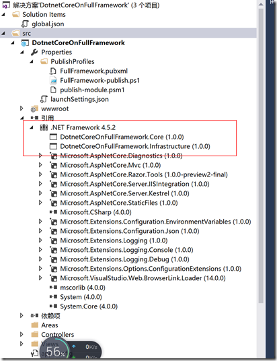
Task: Click the DotnetCoreOnFullFramework web project icon
Action: point(25,43)
